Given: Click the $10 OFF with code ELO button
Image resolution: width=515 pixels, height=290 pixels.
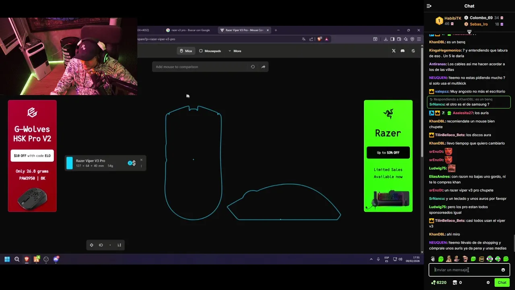Looking at the screenshot, I should coord(32,155).
